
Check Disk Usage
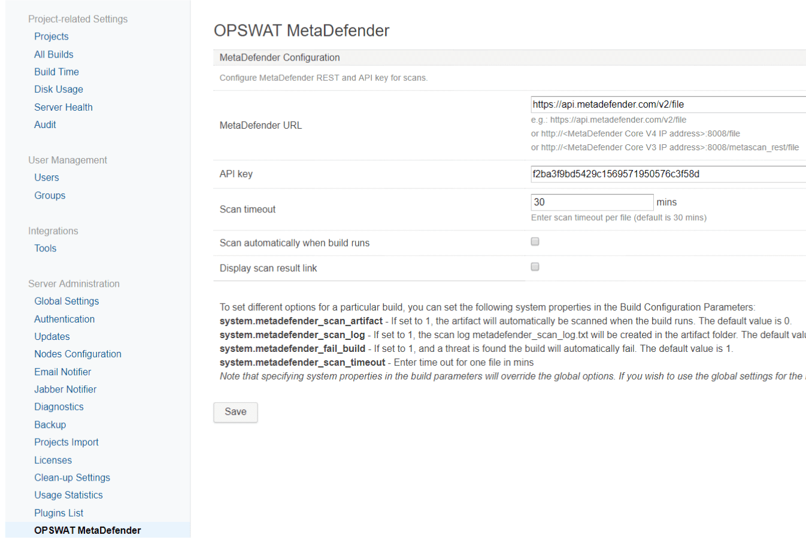(x=58, y=89)
